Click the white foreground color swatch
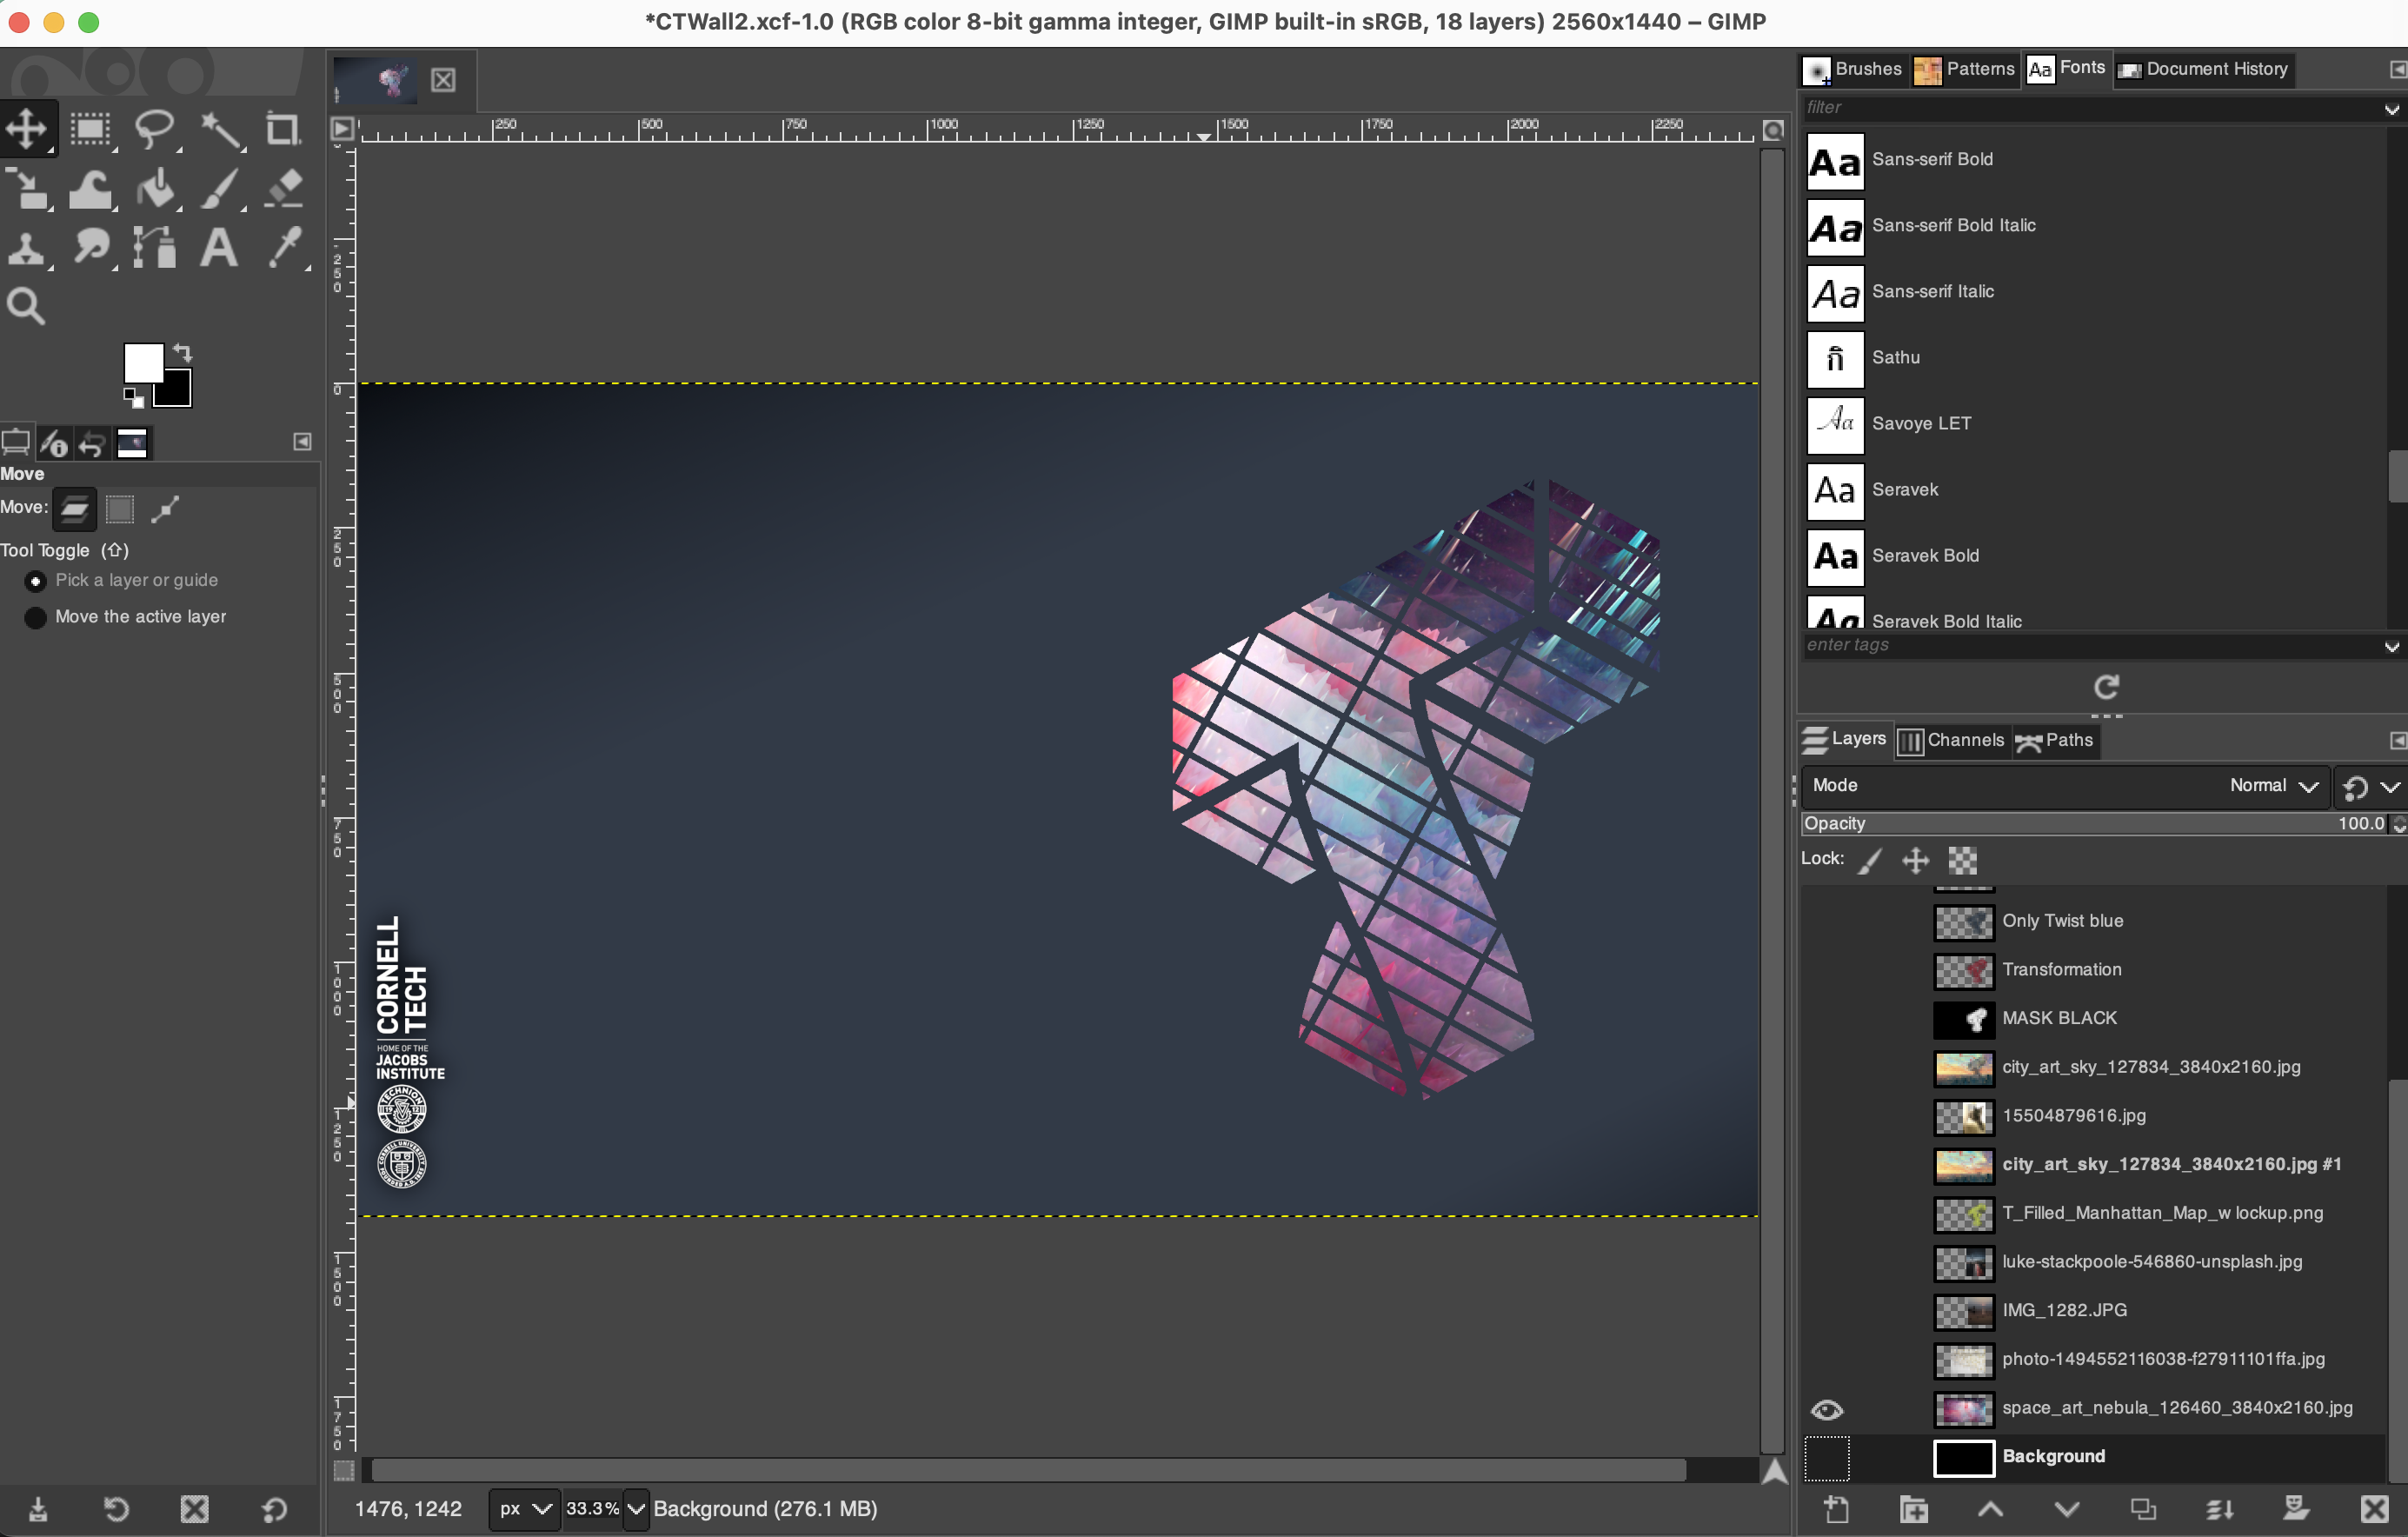 click(x=141, y=361)
